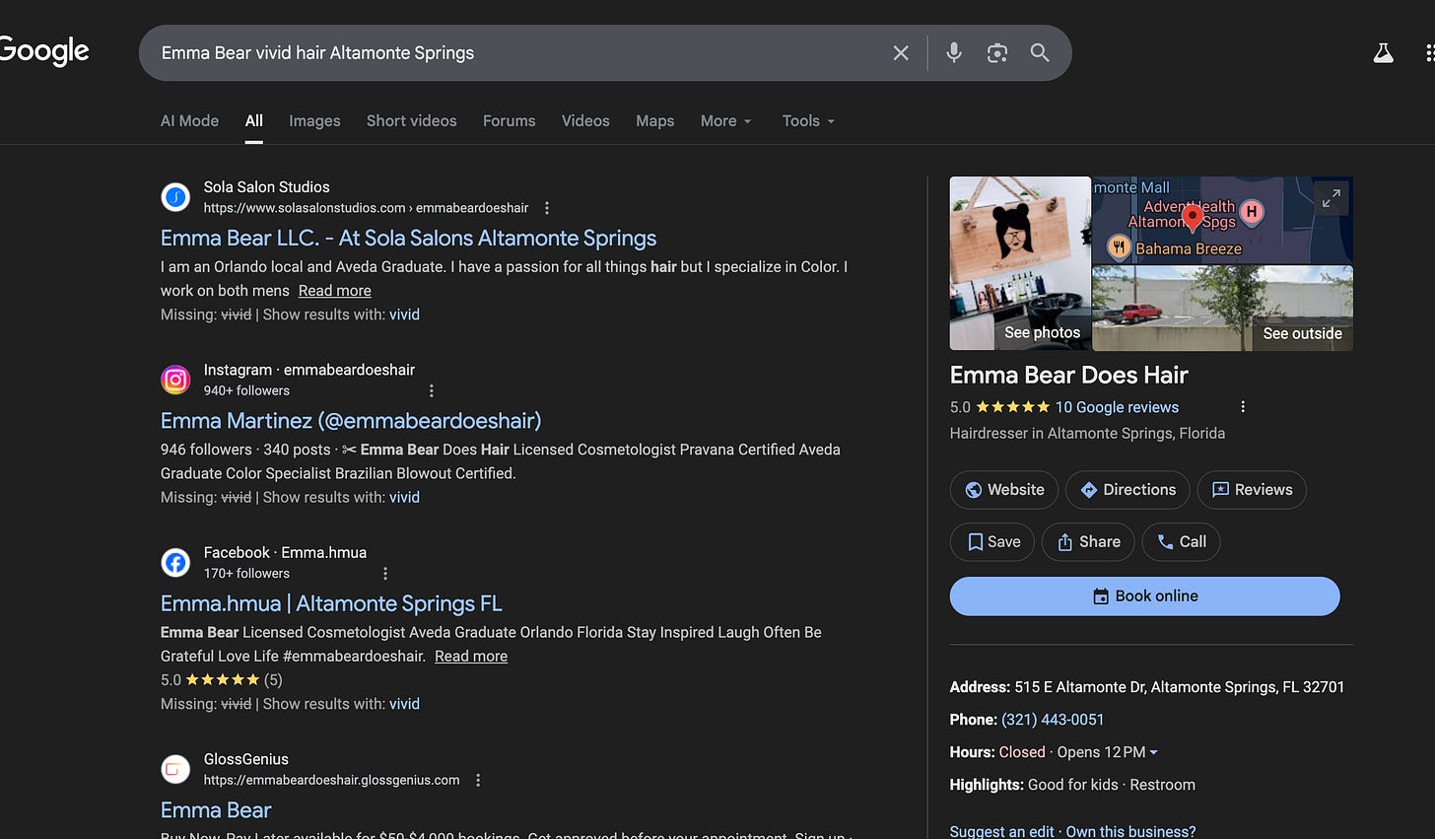Open Emma Martinez Instagram result
The width and height of the screenshot is (1435, 839).
point(351,421)
